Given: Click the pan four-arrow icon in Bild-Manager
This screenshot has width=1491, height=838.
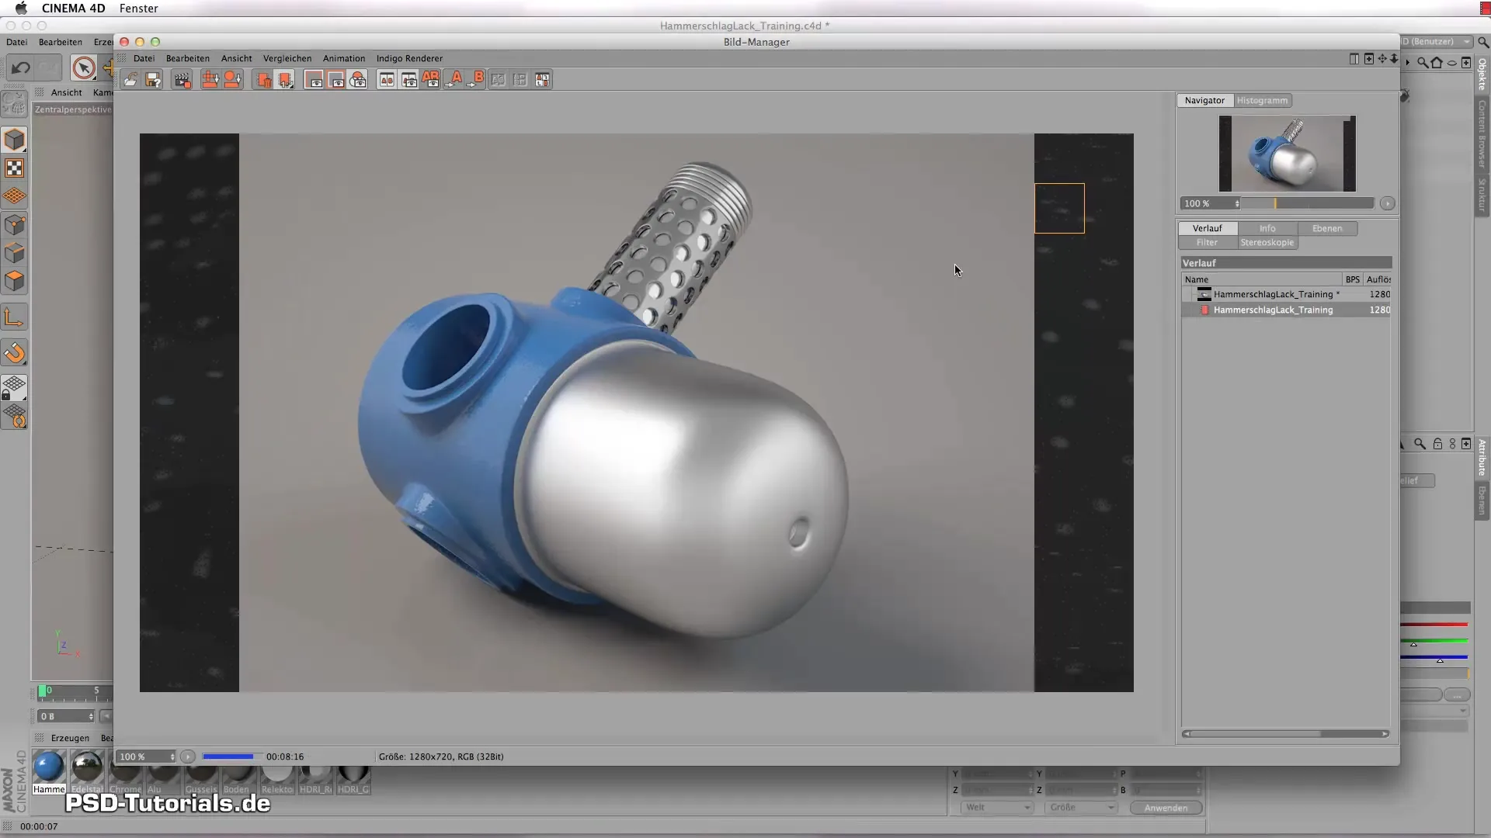Looking at the screenshot, I should click(1382, 59).
